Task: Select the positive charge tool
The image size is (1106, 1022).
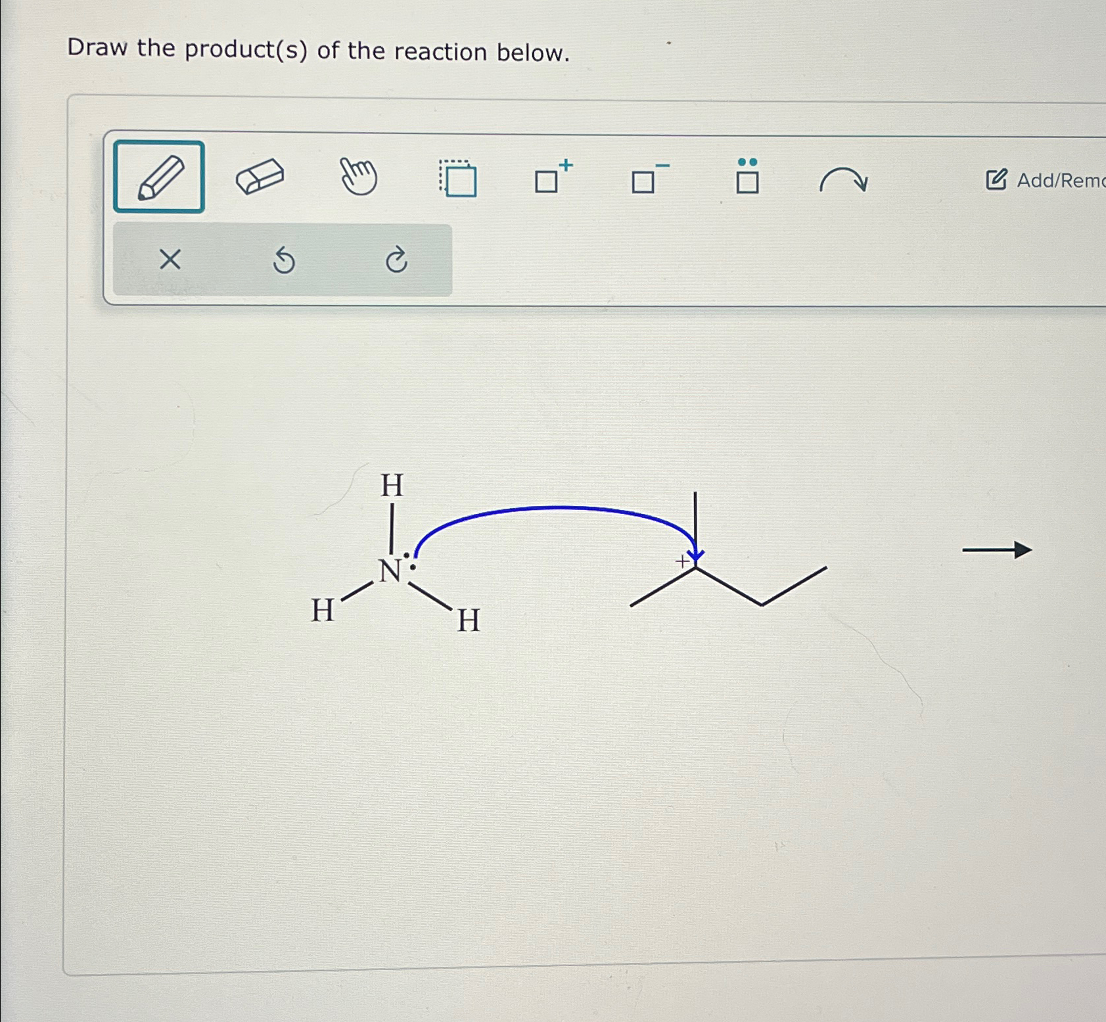Action: pyautogui.click(x=549, y=179)
